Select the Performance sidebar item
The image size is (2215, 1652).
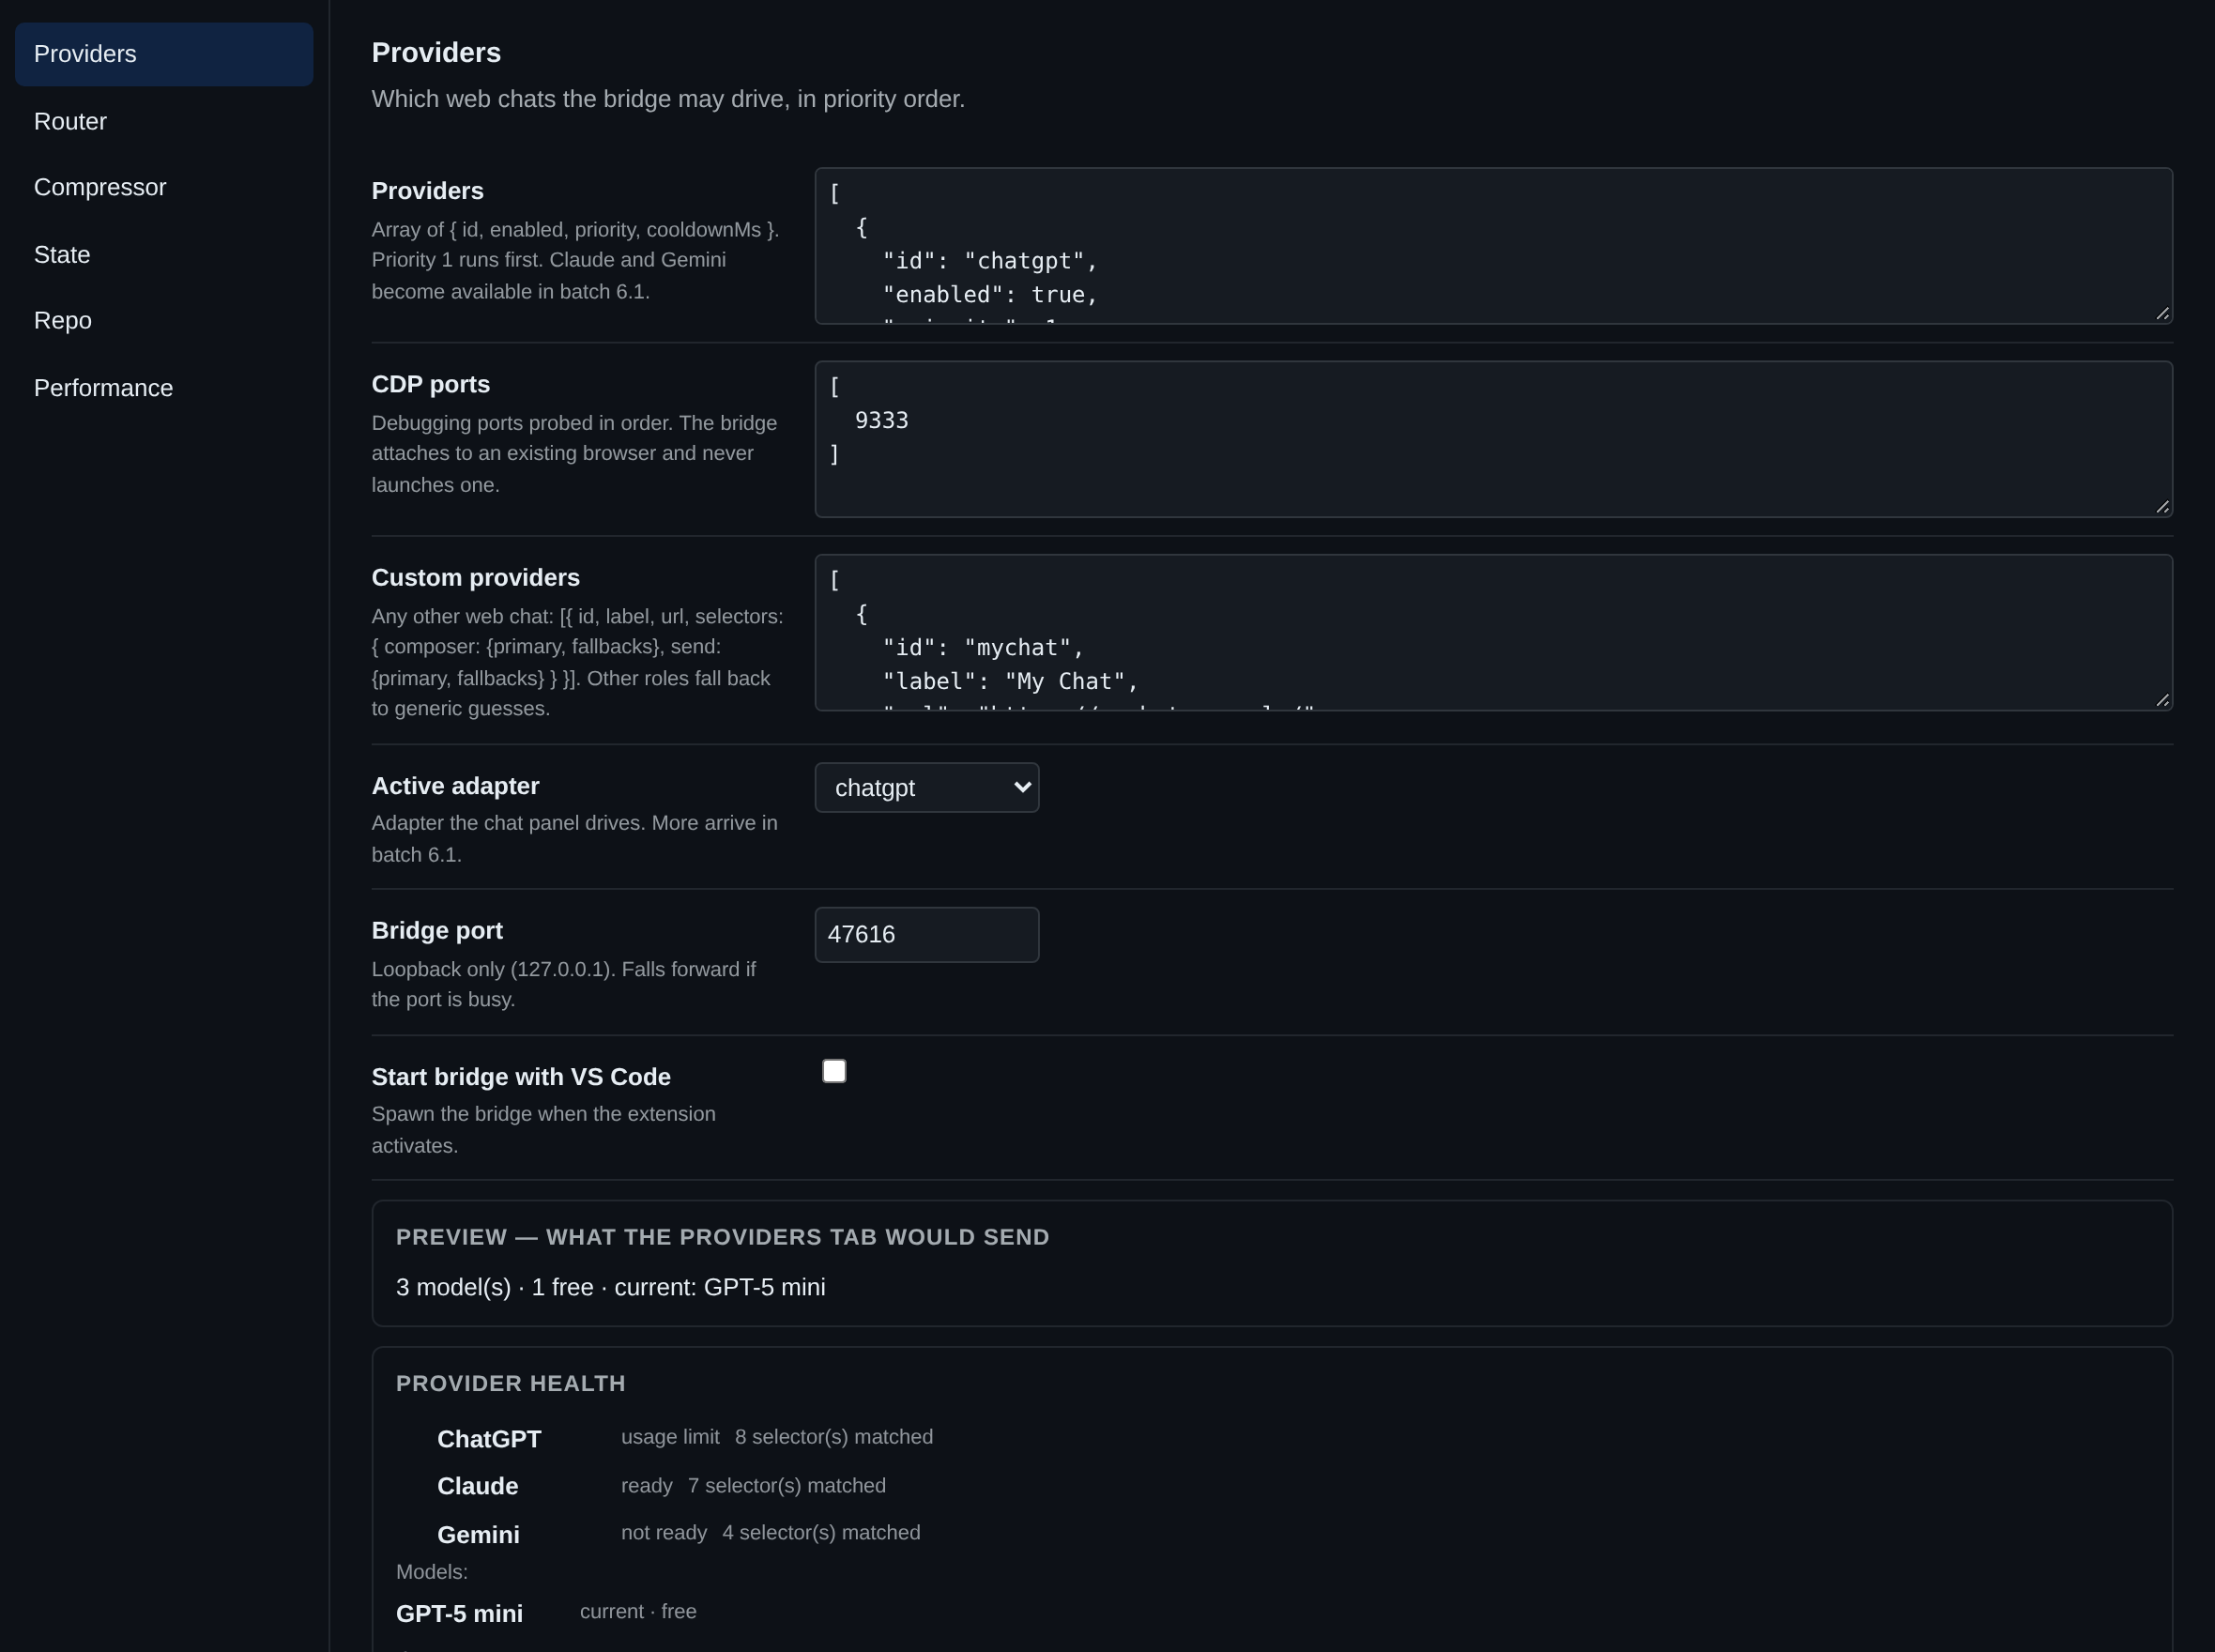pos(164,388)
